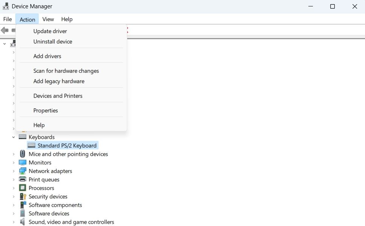
Task: Select Uninstall device menu entry
Action: pyautogui.click(x=71, y=42)
